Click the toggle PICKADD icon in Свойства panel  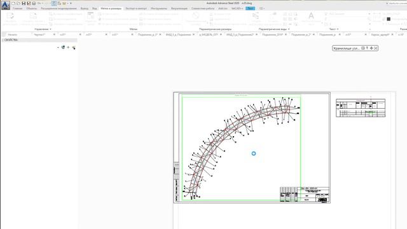[63, 47]
